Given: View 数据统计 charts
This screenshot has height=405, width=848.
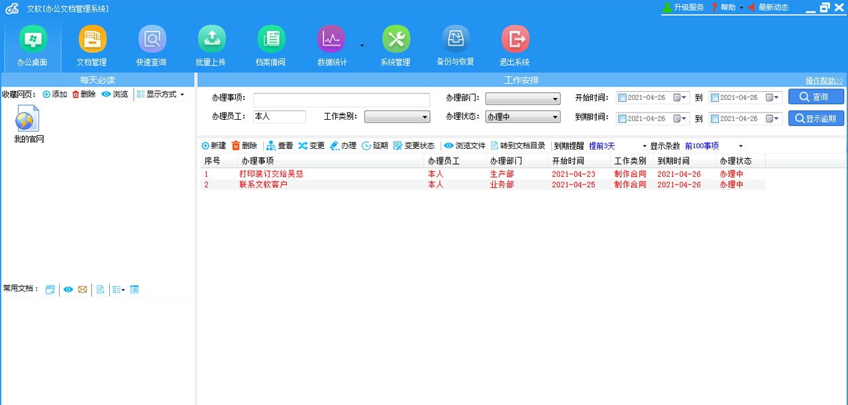Looking at the screenshot, I should (x=331, y=44).
